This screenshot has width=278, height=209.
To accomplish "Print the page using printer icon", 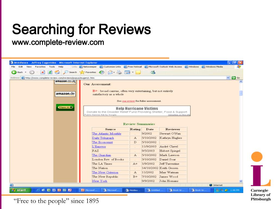I will [x=119, y=72].
